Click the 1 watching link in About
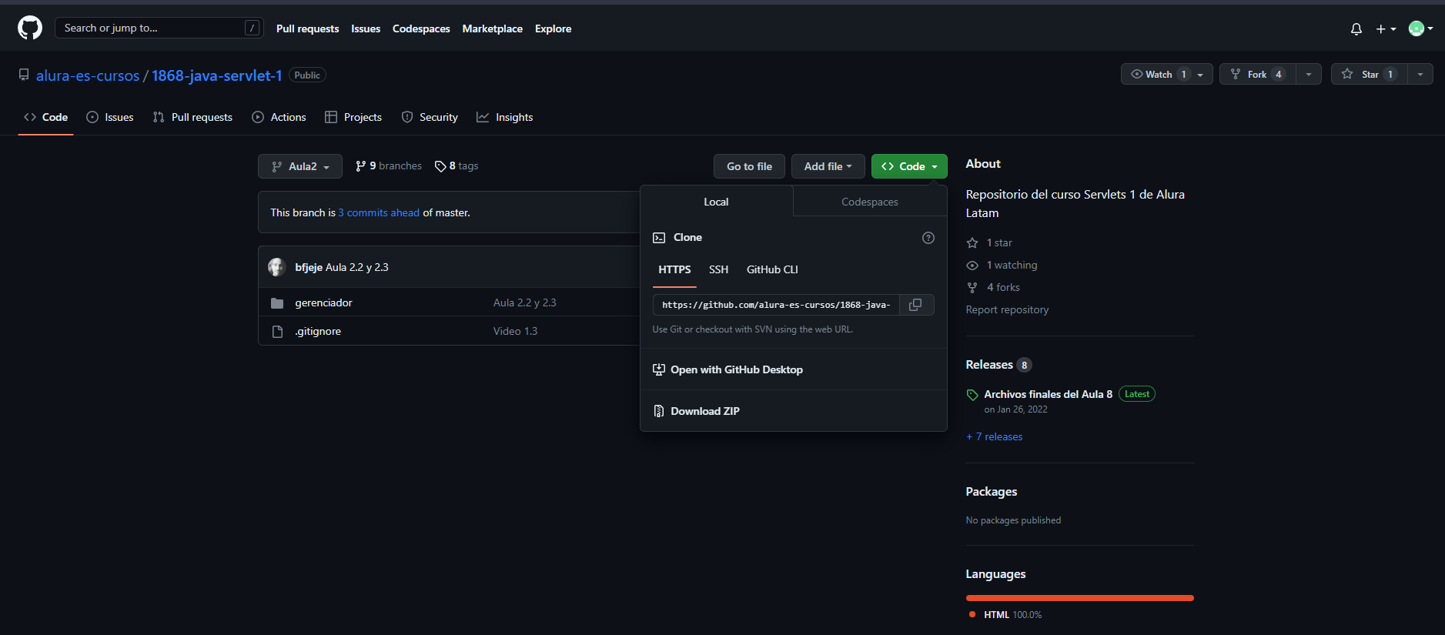 pyautogui.click(x=1002, y=265)
